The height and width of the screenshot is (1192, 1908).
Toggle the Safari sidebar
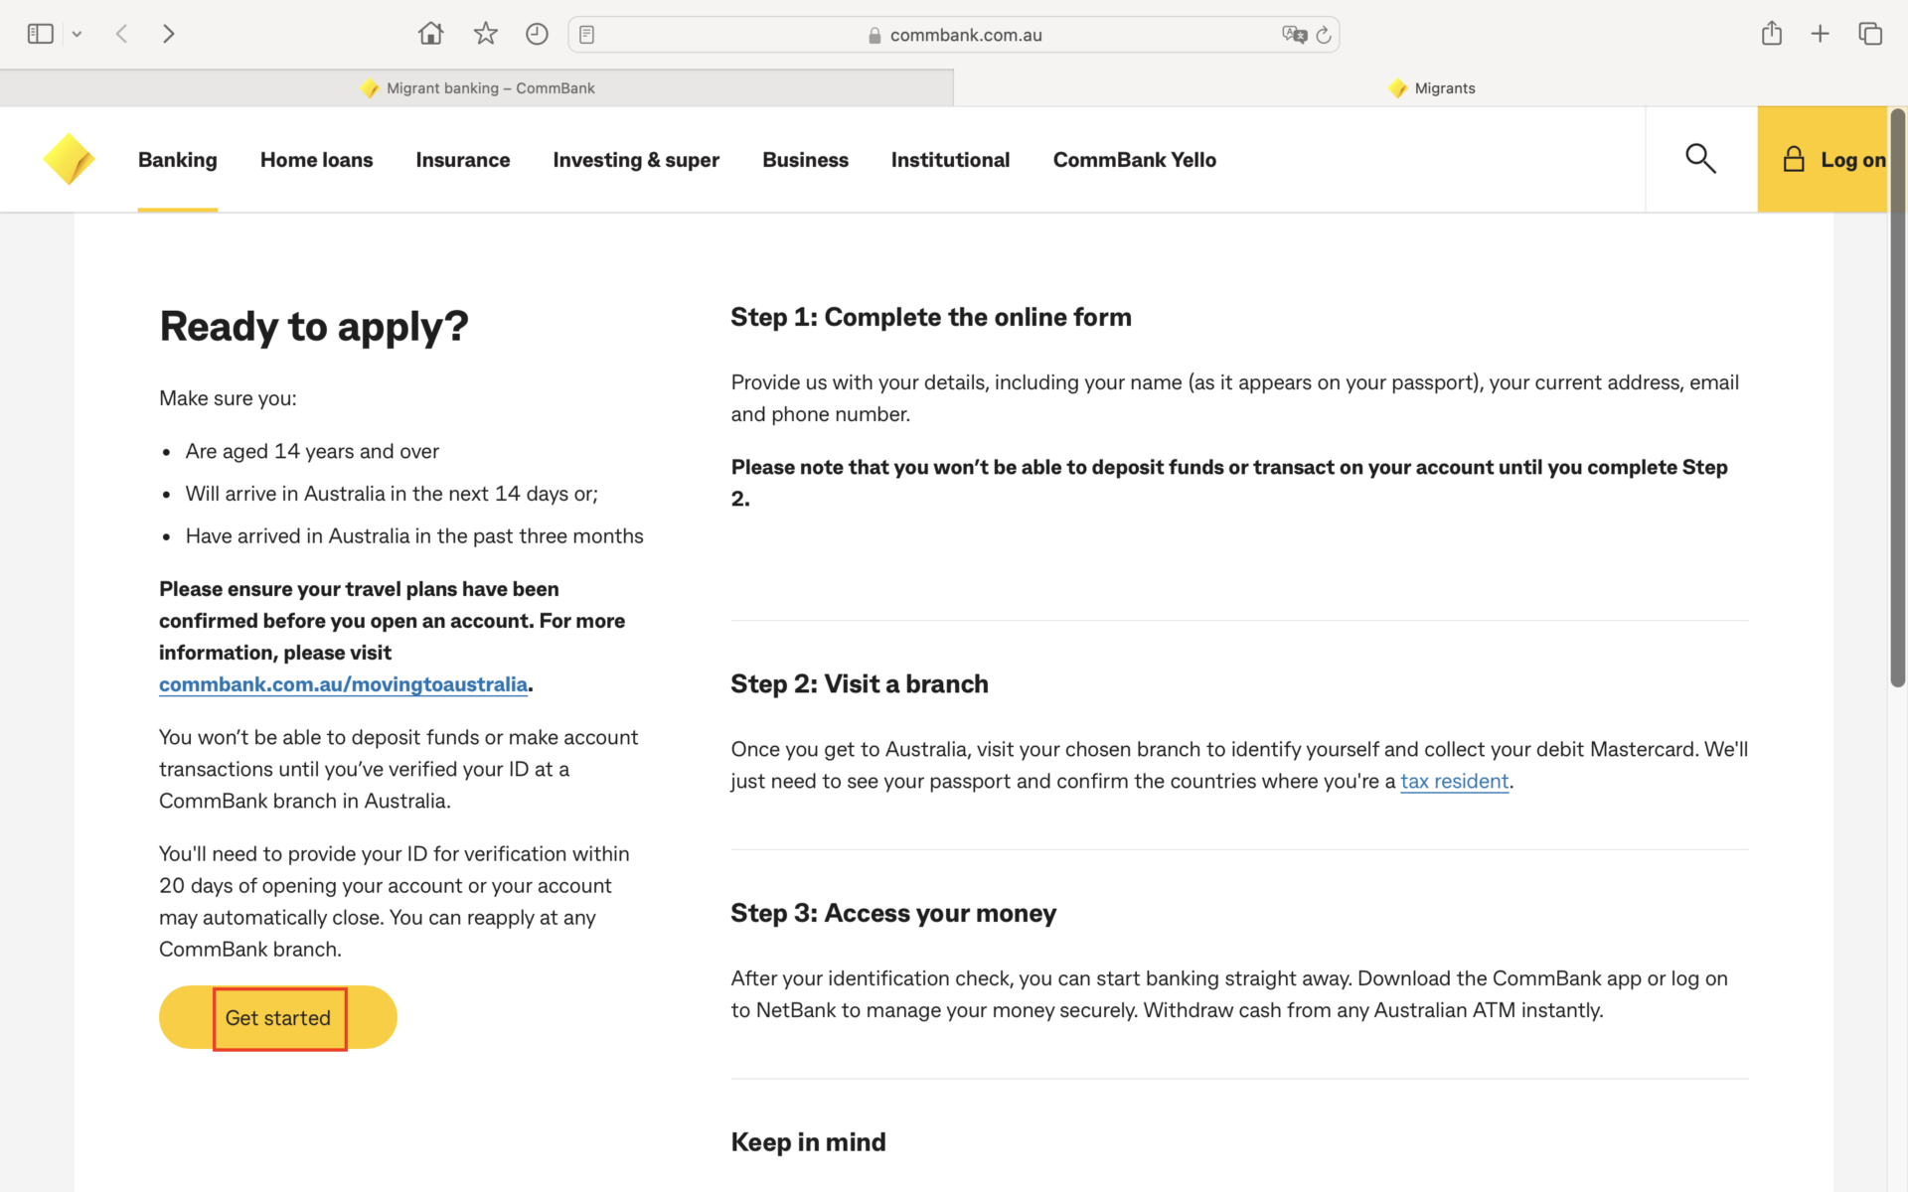(x=40, y=34)
